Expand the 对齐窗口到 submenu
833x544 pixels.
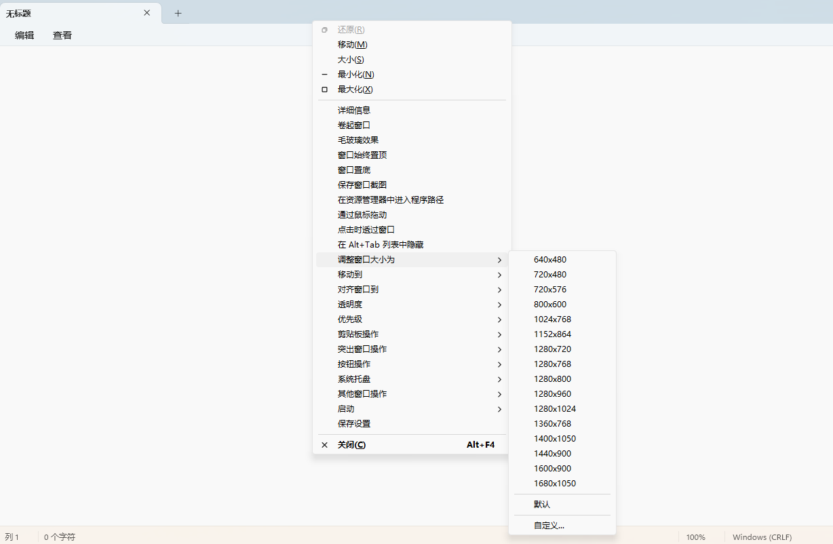tap(412, 289)
